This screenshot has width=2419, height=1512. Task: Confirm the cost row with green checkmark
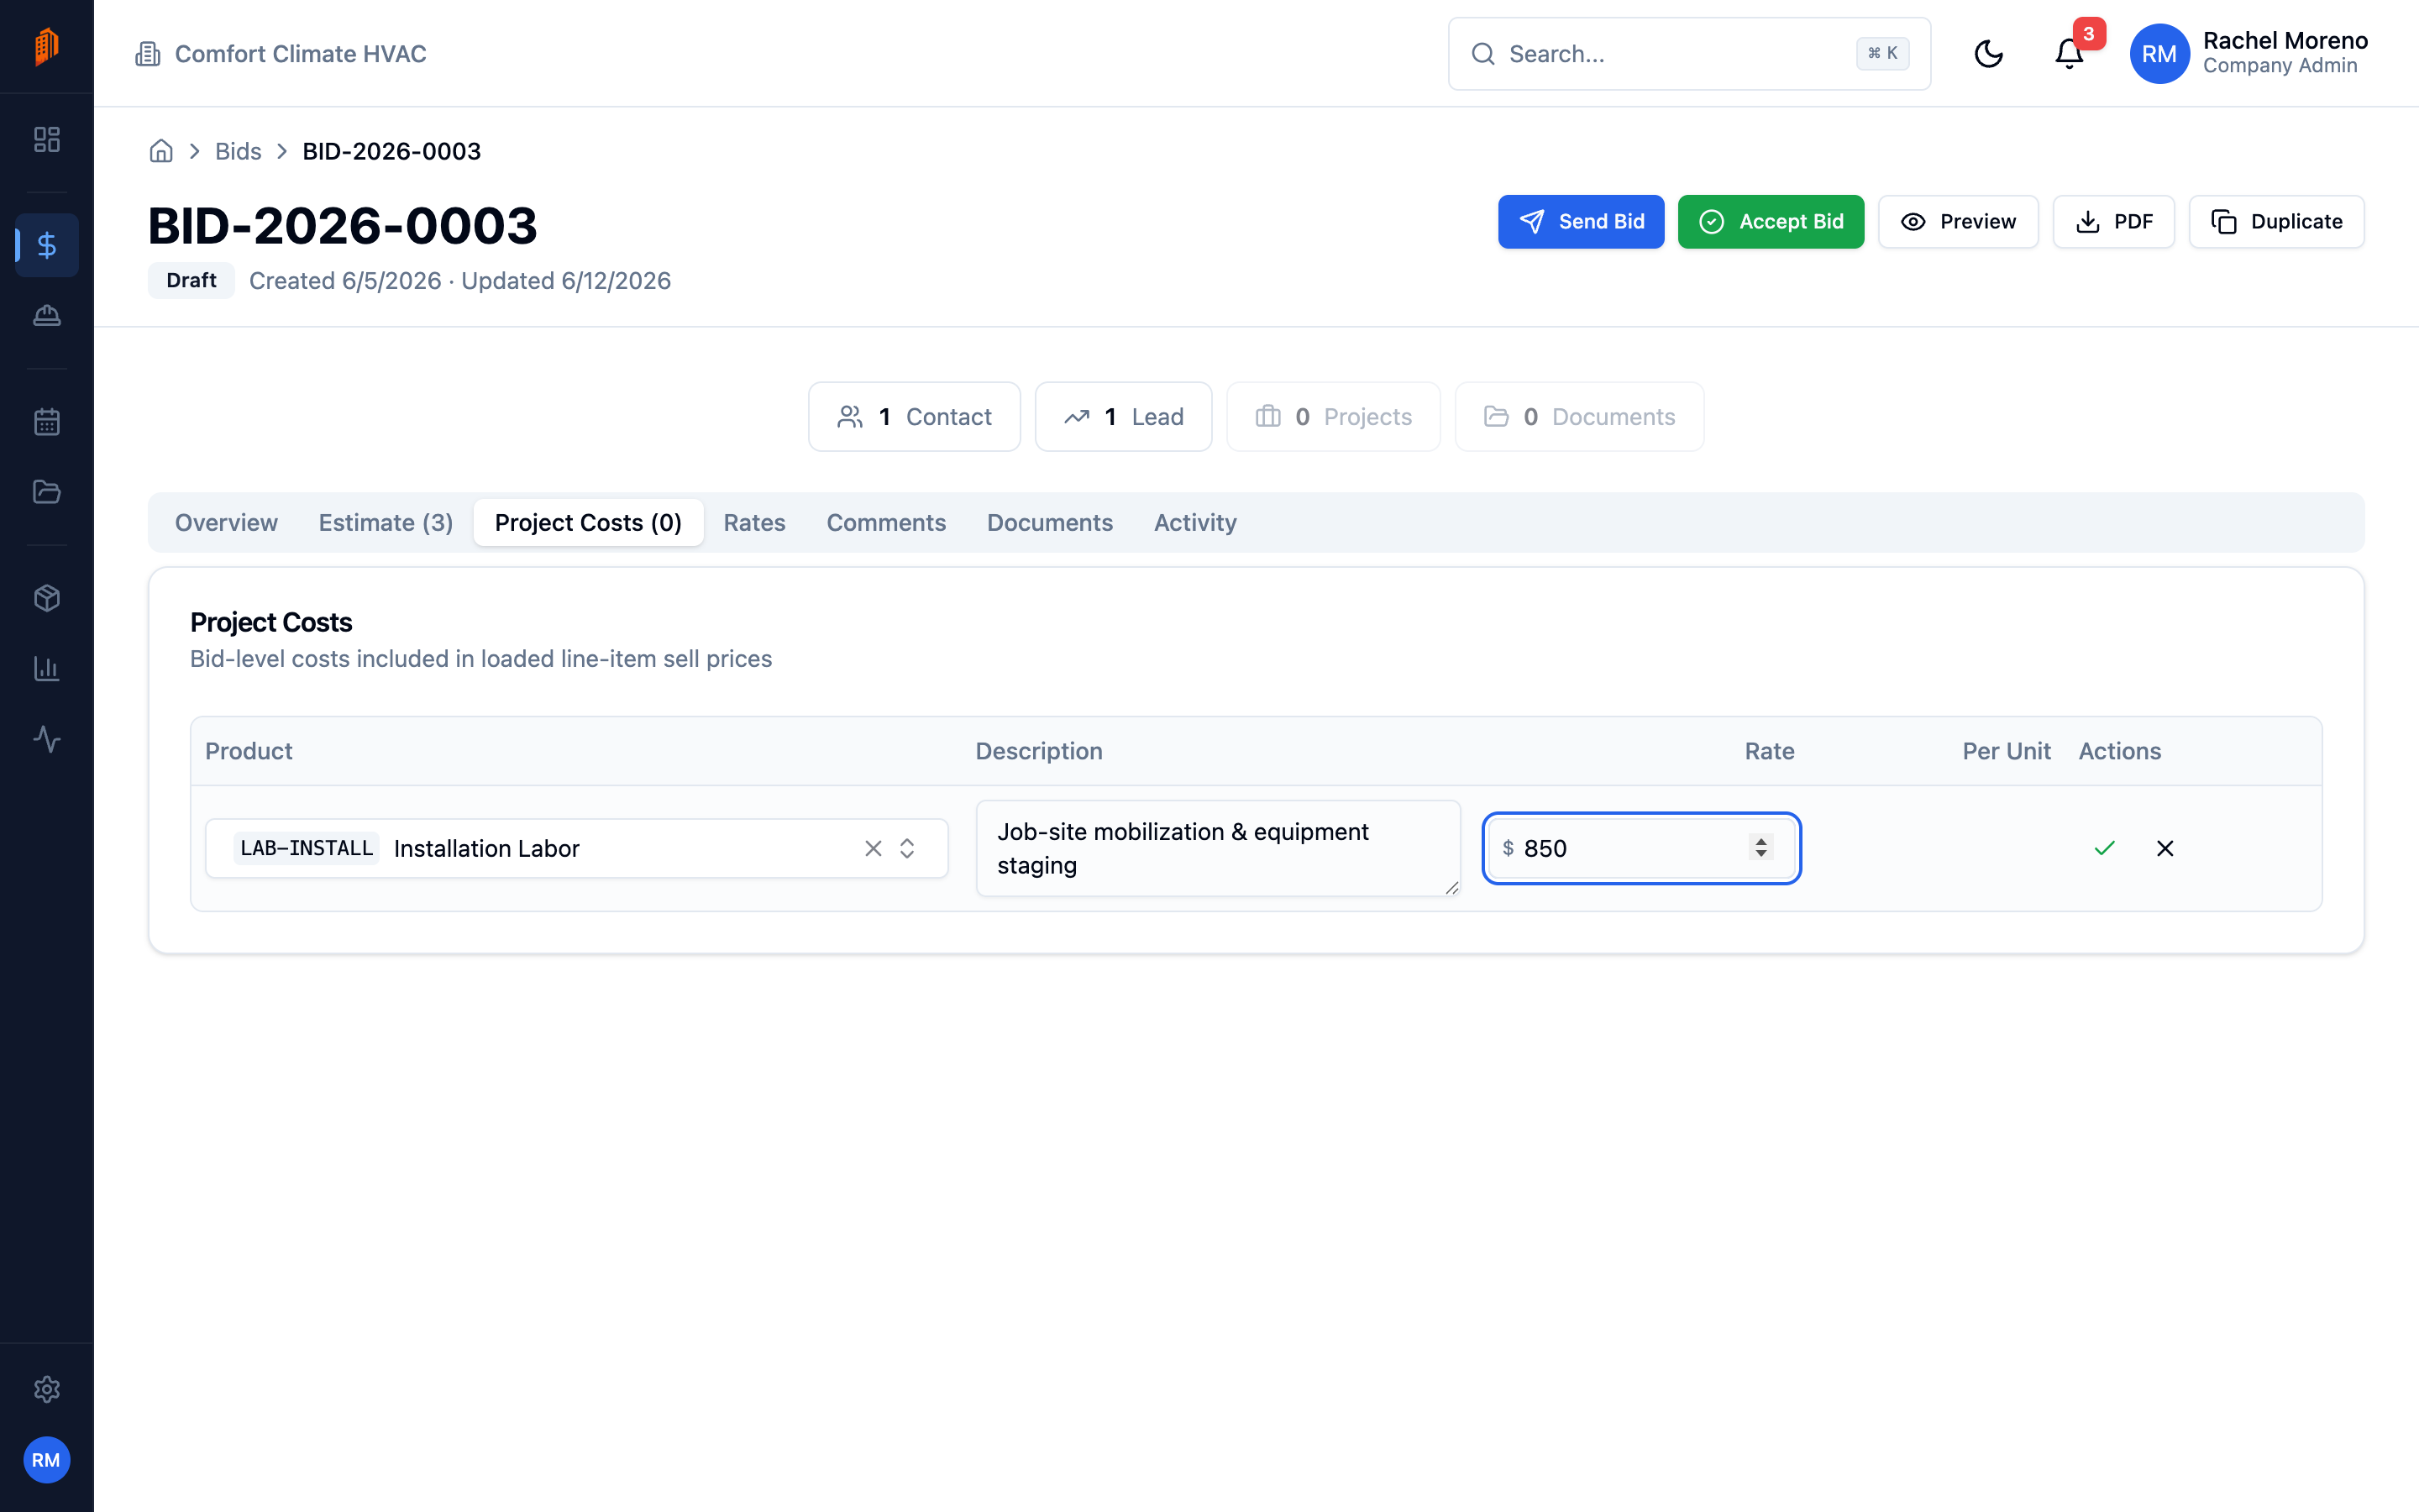pyautogui.click(x=2104, y=848)
